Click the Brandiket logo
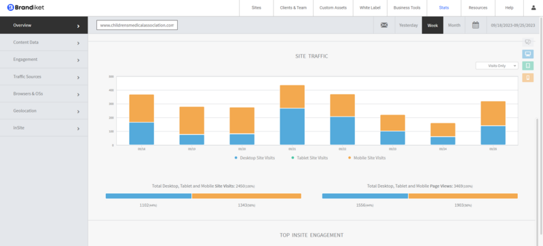The height and width of the screenshot is (246, 543). point(26,7)
